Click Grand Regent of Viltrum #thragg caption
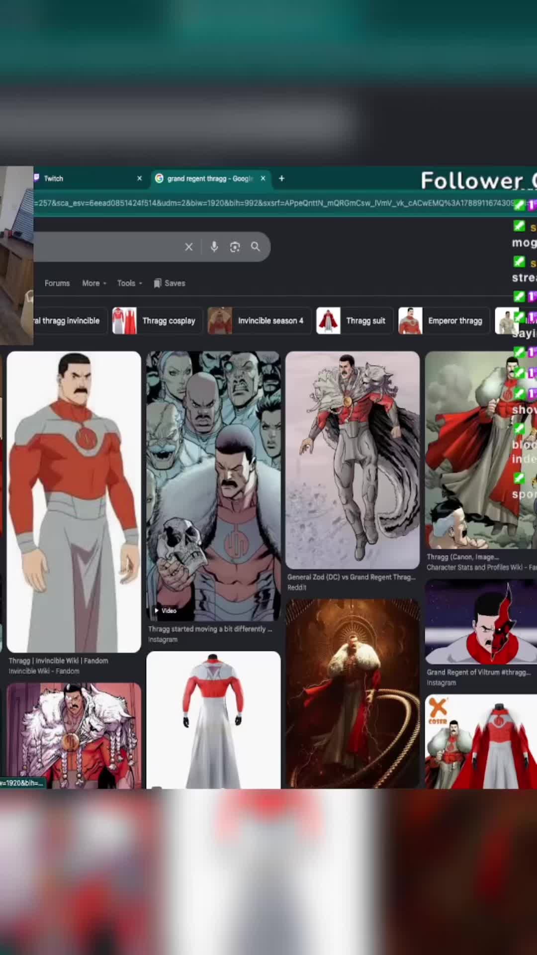Screen dimensions: 537x955 pyautogui.click(x=478, y=672)
